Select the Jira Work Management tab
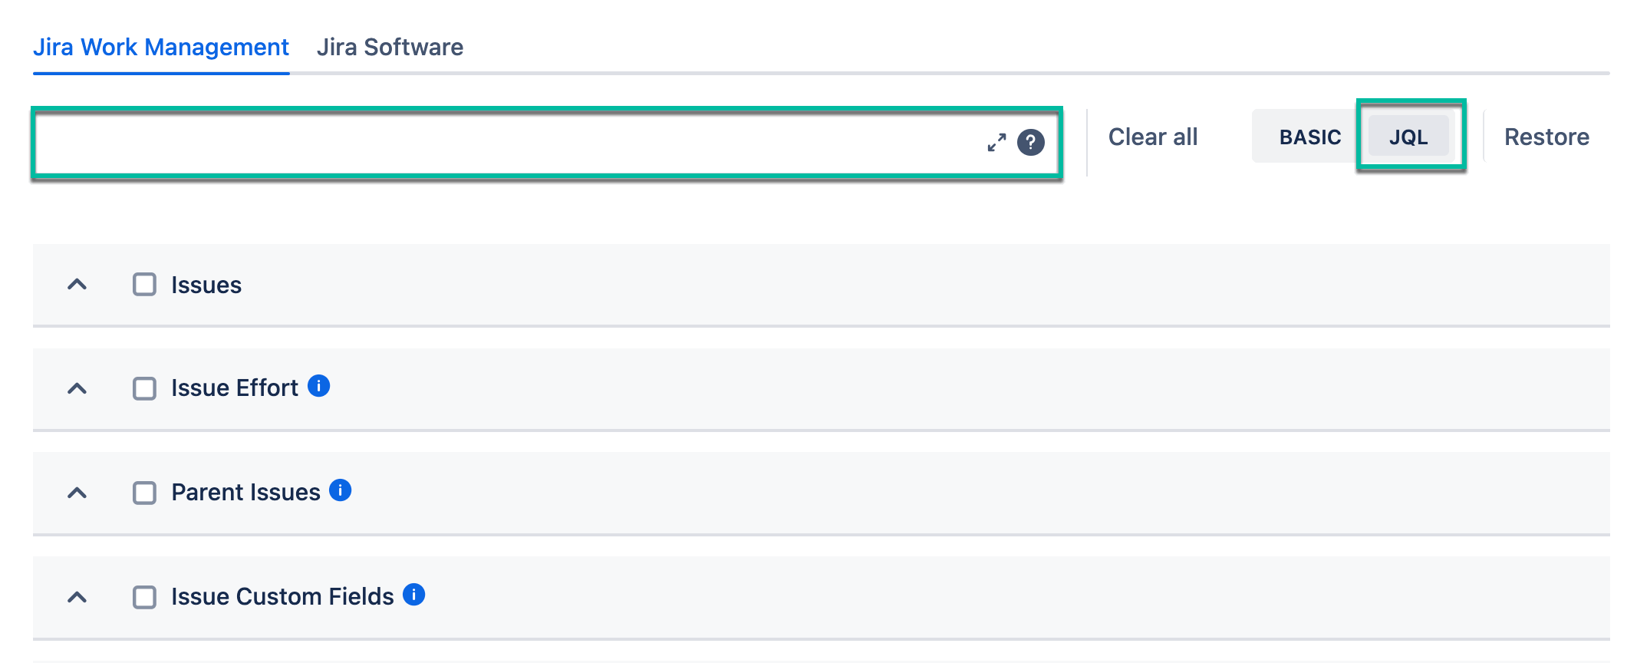 tap(161, 47)
